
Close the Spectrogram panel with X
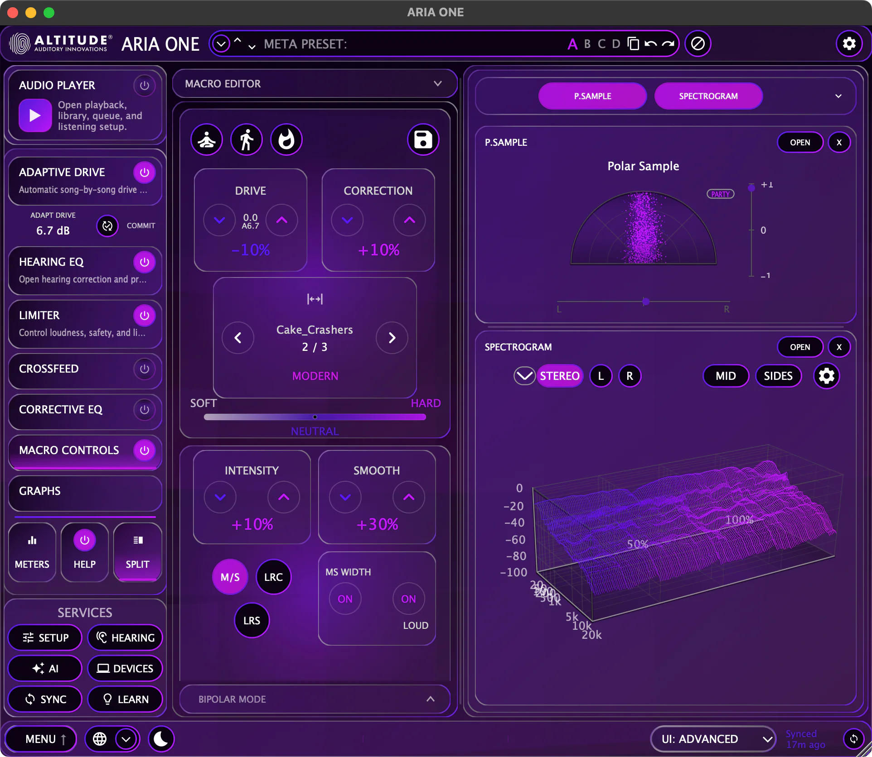coord(839,347)
